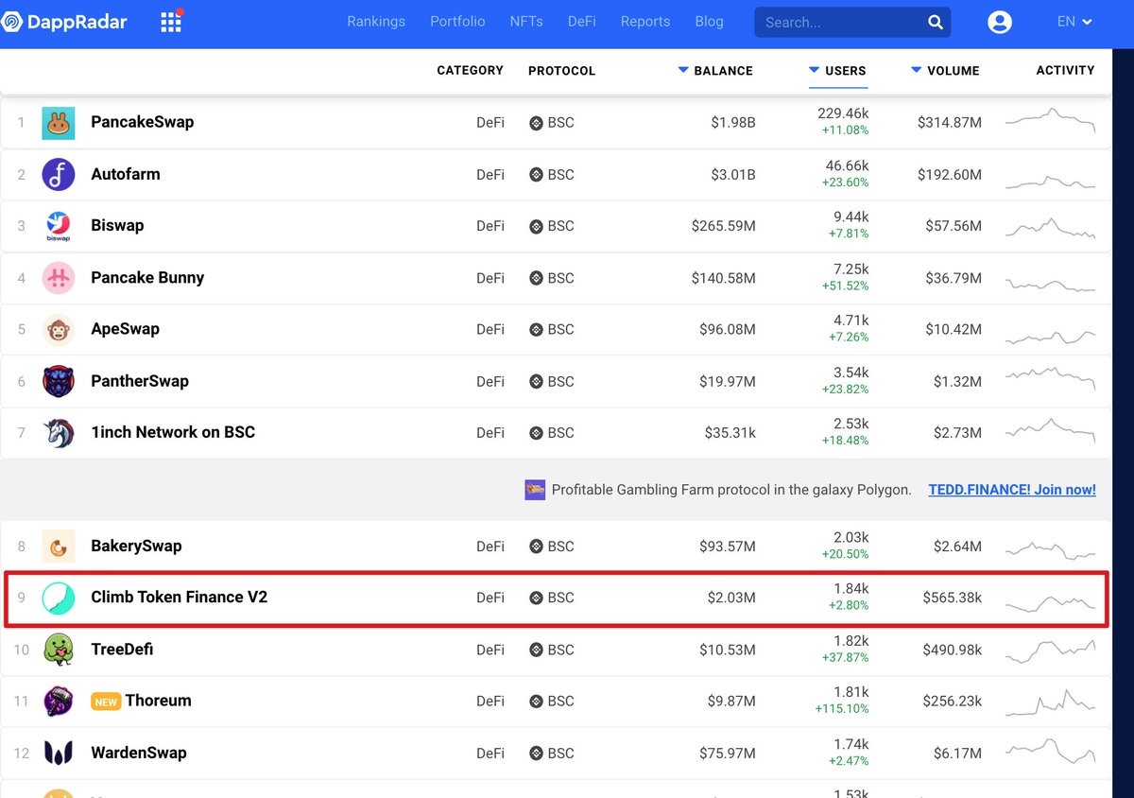Click the PantherSwap logo icon
1134x798 pixels.
(59, 381)
